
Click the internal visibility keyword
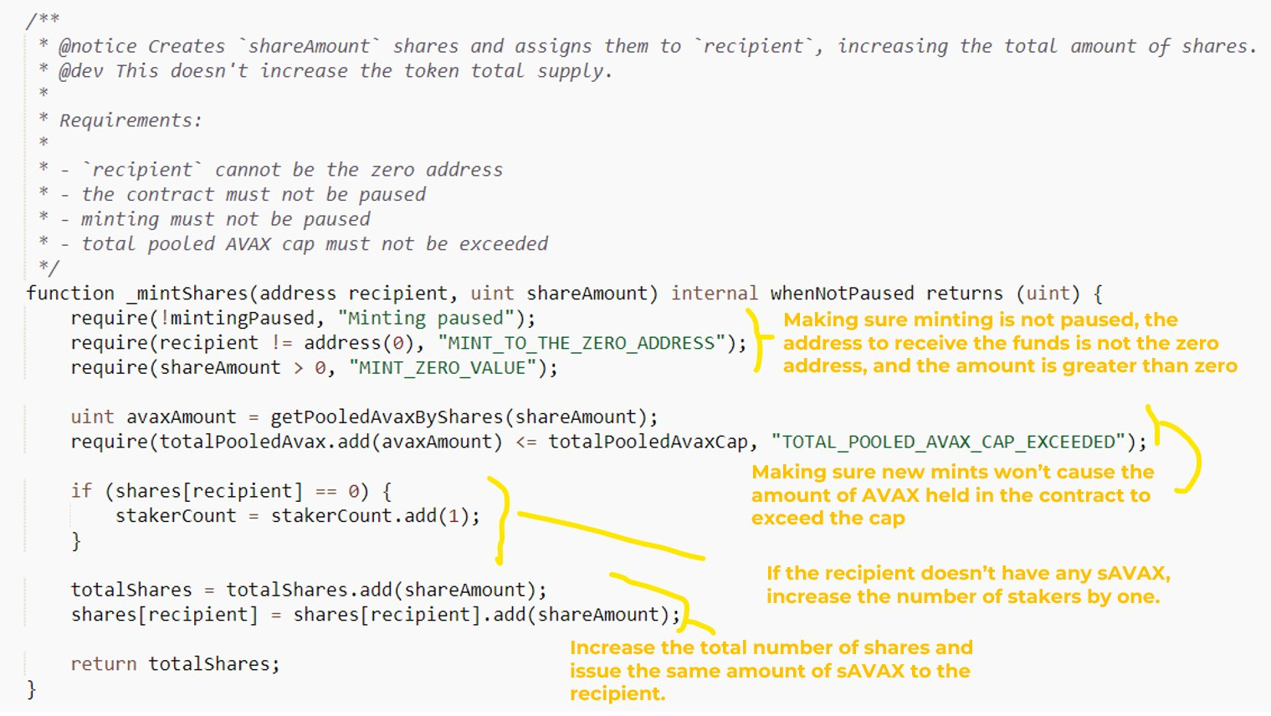tap(714, 294)
